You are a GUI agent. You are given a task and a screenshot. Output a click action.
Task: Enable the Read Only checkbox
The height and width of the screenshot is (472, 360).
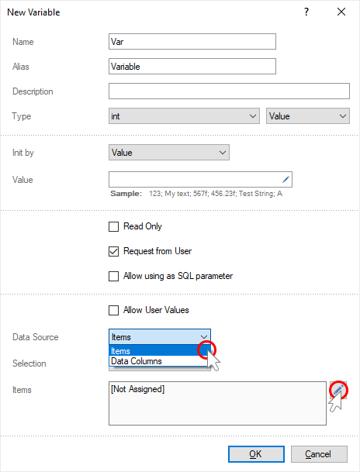pyautogui.click(x=113, y=226)
